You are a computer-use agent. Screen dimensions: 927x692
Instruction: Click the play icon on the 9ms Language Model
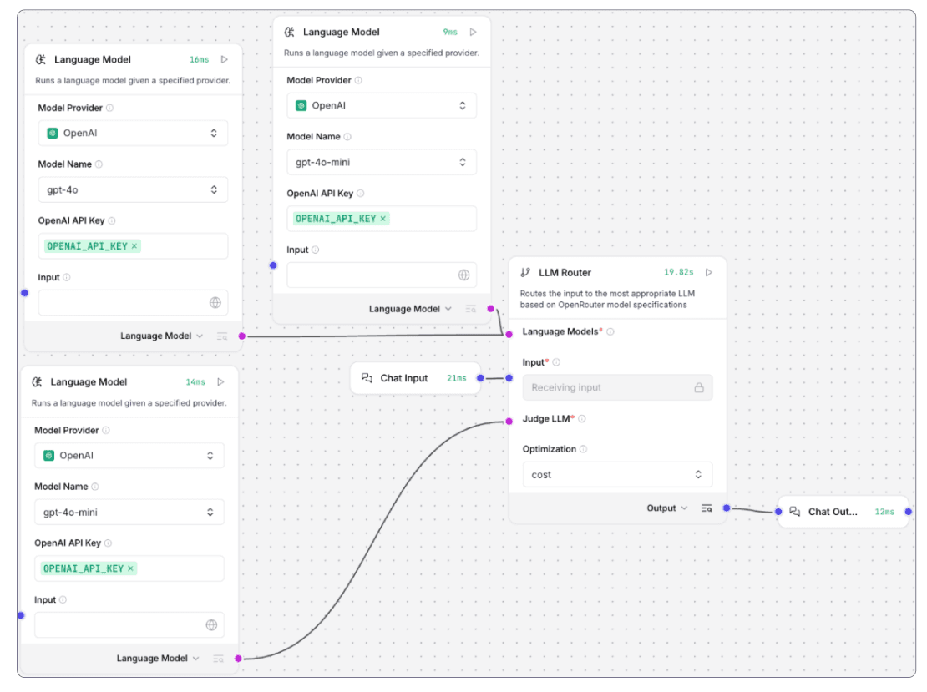[474, 33]
